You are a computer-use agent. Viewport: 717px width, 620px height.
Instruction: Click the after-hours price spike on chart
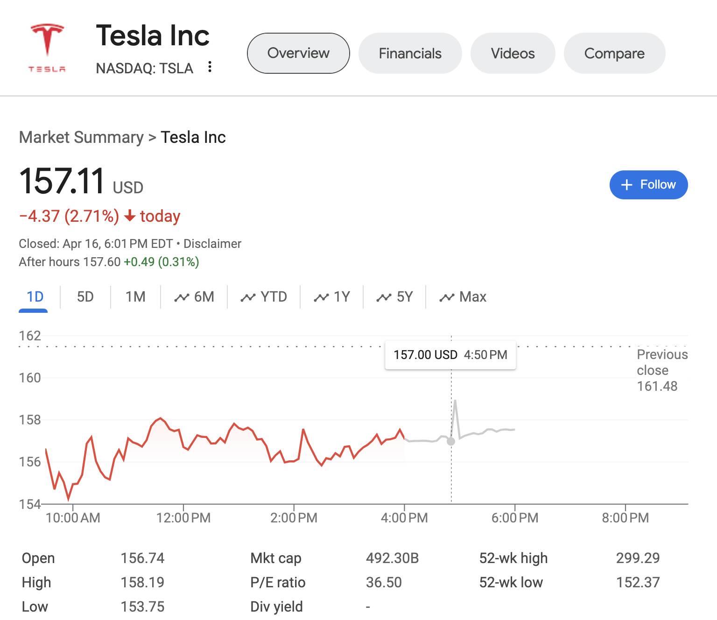coord(455,402)
